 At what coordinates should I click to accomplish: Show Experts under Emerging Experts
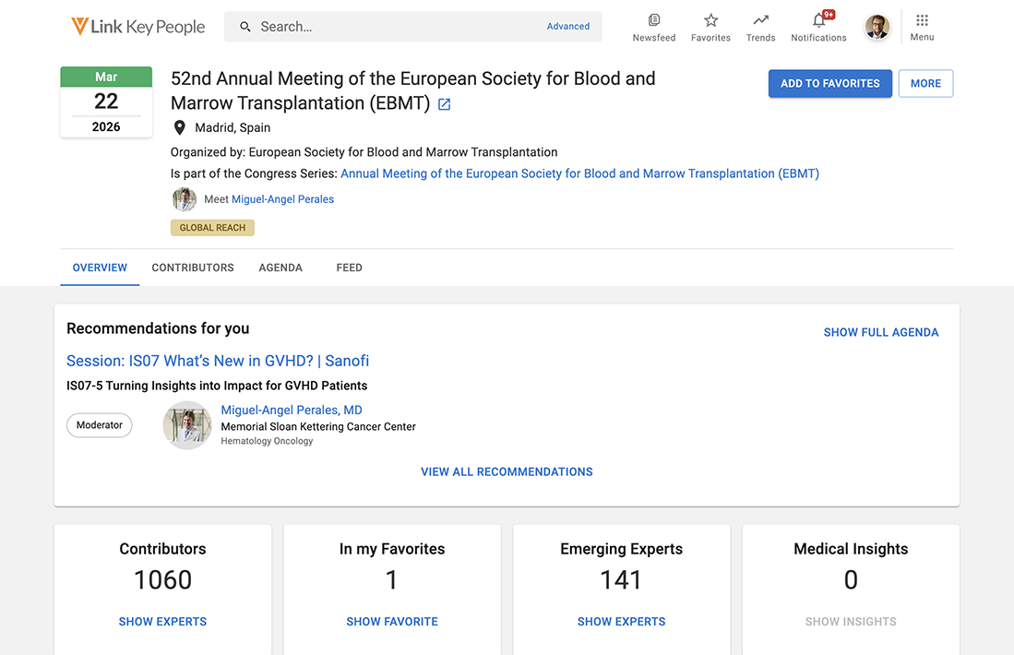pos(621,622)
